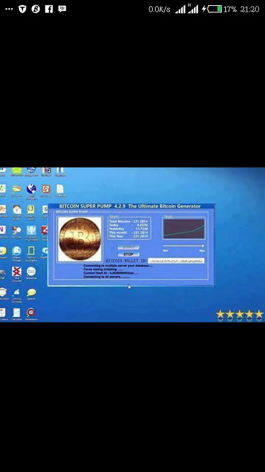Click the 'Min' label under the slider
265x472 pixels.
(x=165, y=250)
